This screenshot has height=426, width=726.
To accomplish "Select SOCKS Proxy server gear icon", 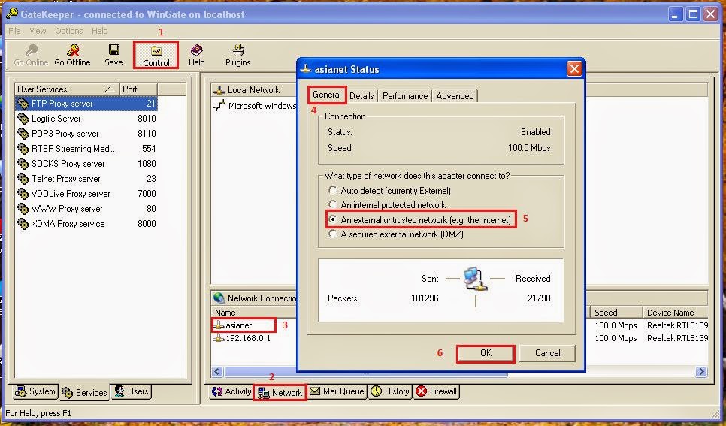I will click(x=23, y=164).
